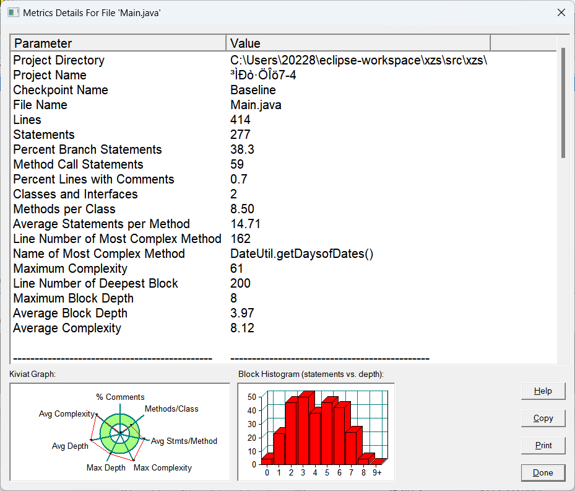
Task: Select the 277 statements value
Action: click(x=240, y=135)
